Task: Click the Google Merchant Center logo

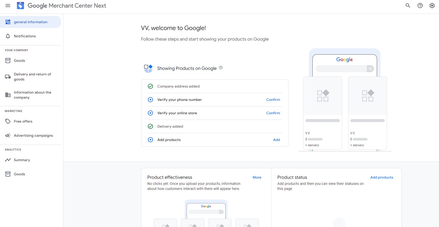Action: (20, 6)
